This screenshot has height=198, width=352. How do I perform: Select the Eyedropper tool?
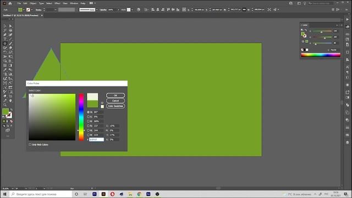pos(5,70)
